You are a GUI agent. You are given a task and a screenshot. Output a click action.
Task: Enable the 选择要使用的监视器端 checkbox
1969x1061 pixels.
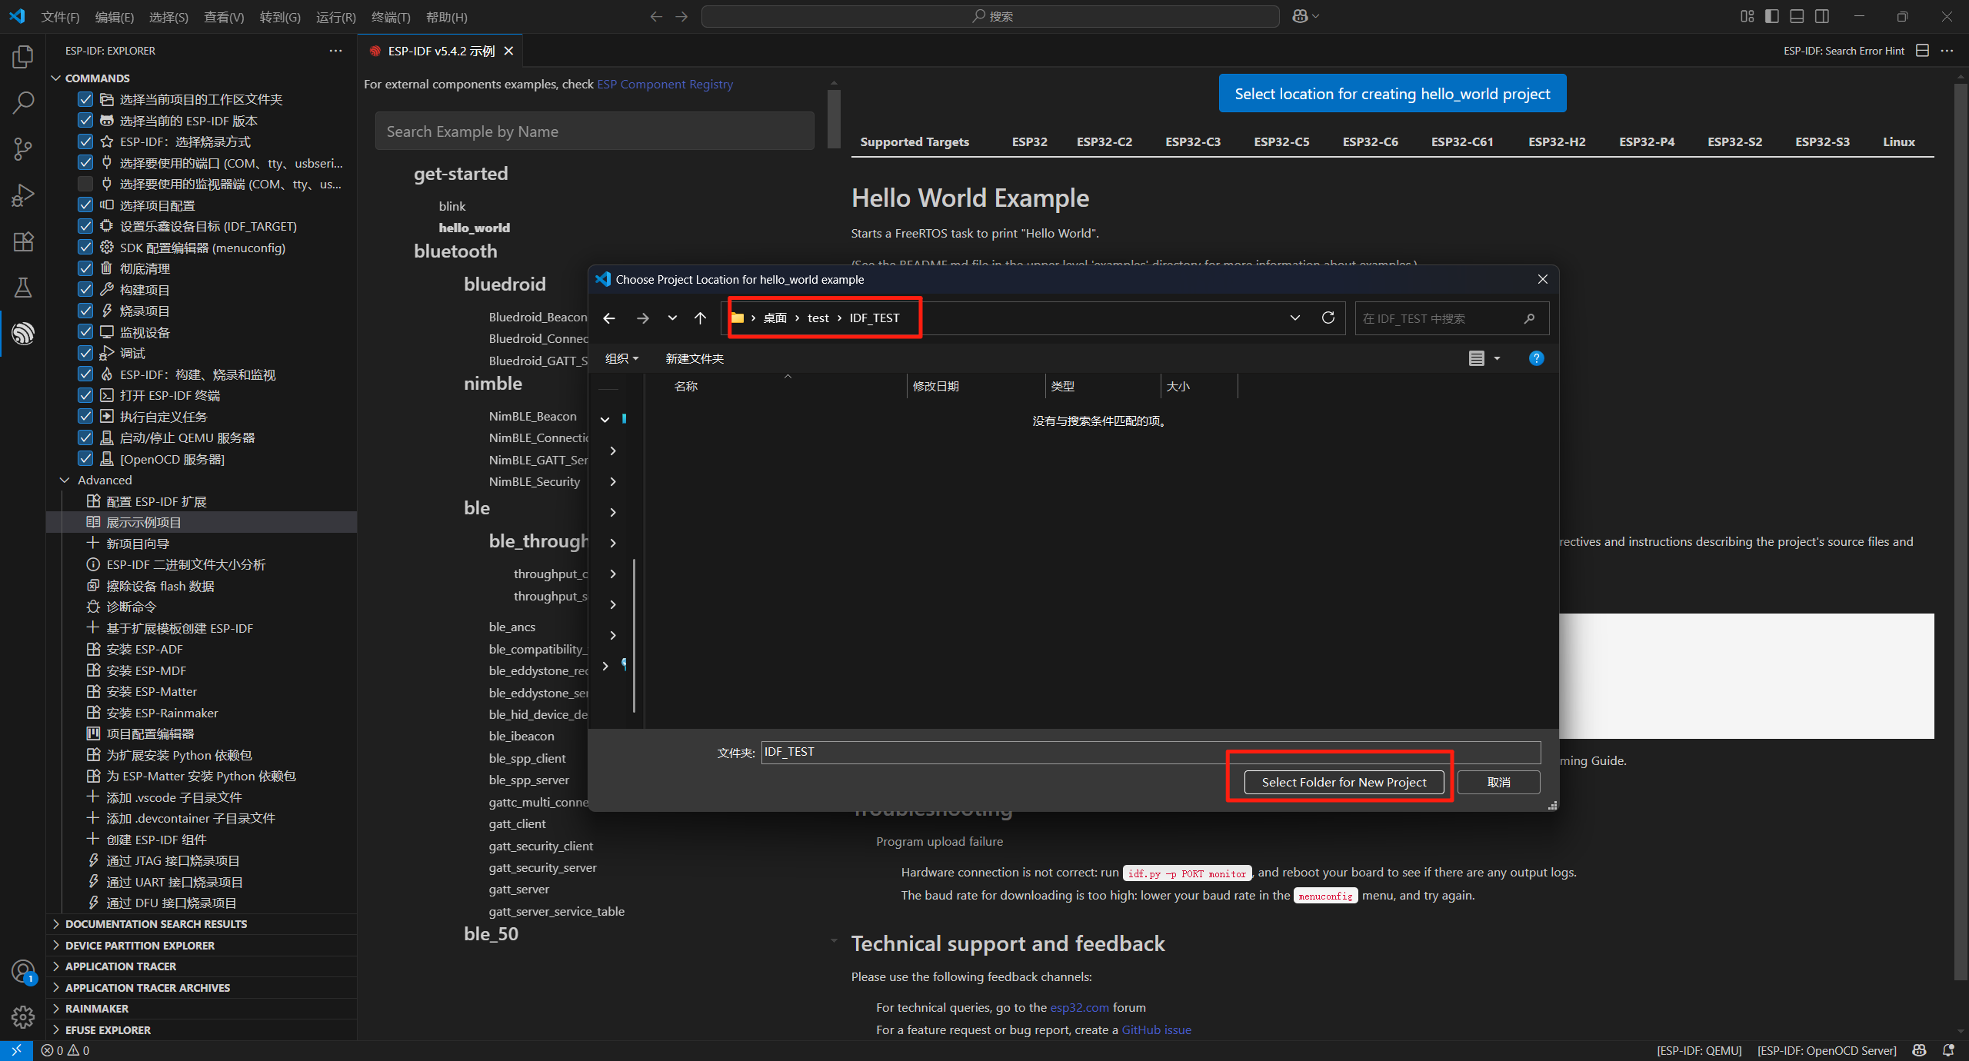[x=85, y=184]
